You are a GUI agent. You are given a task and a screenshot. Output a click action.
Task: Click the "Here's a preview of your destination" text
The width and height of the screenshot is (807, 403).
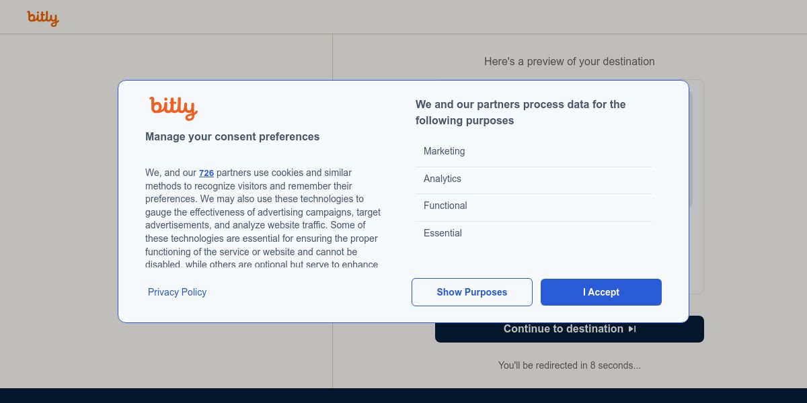coord(569,62)
